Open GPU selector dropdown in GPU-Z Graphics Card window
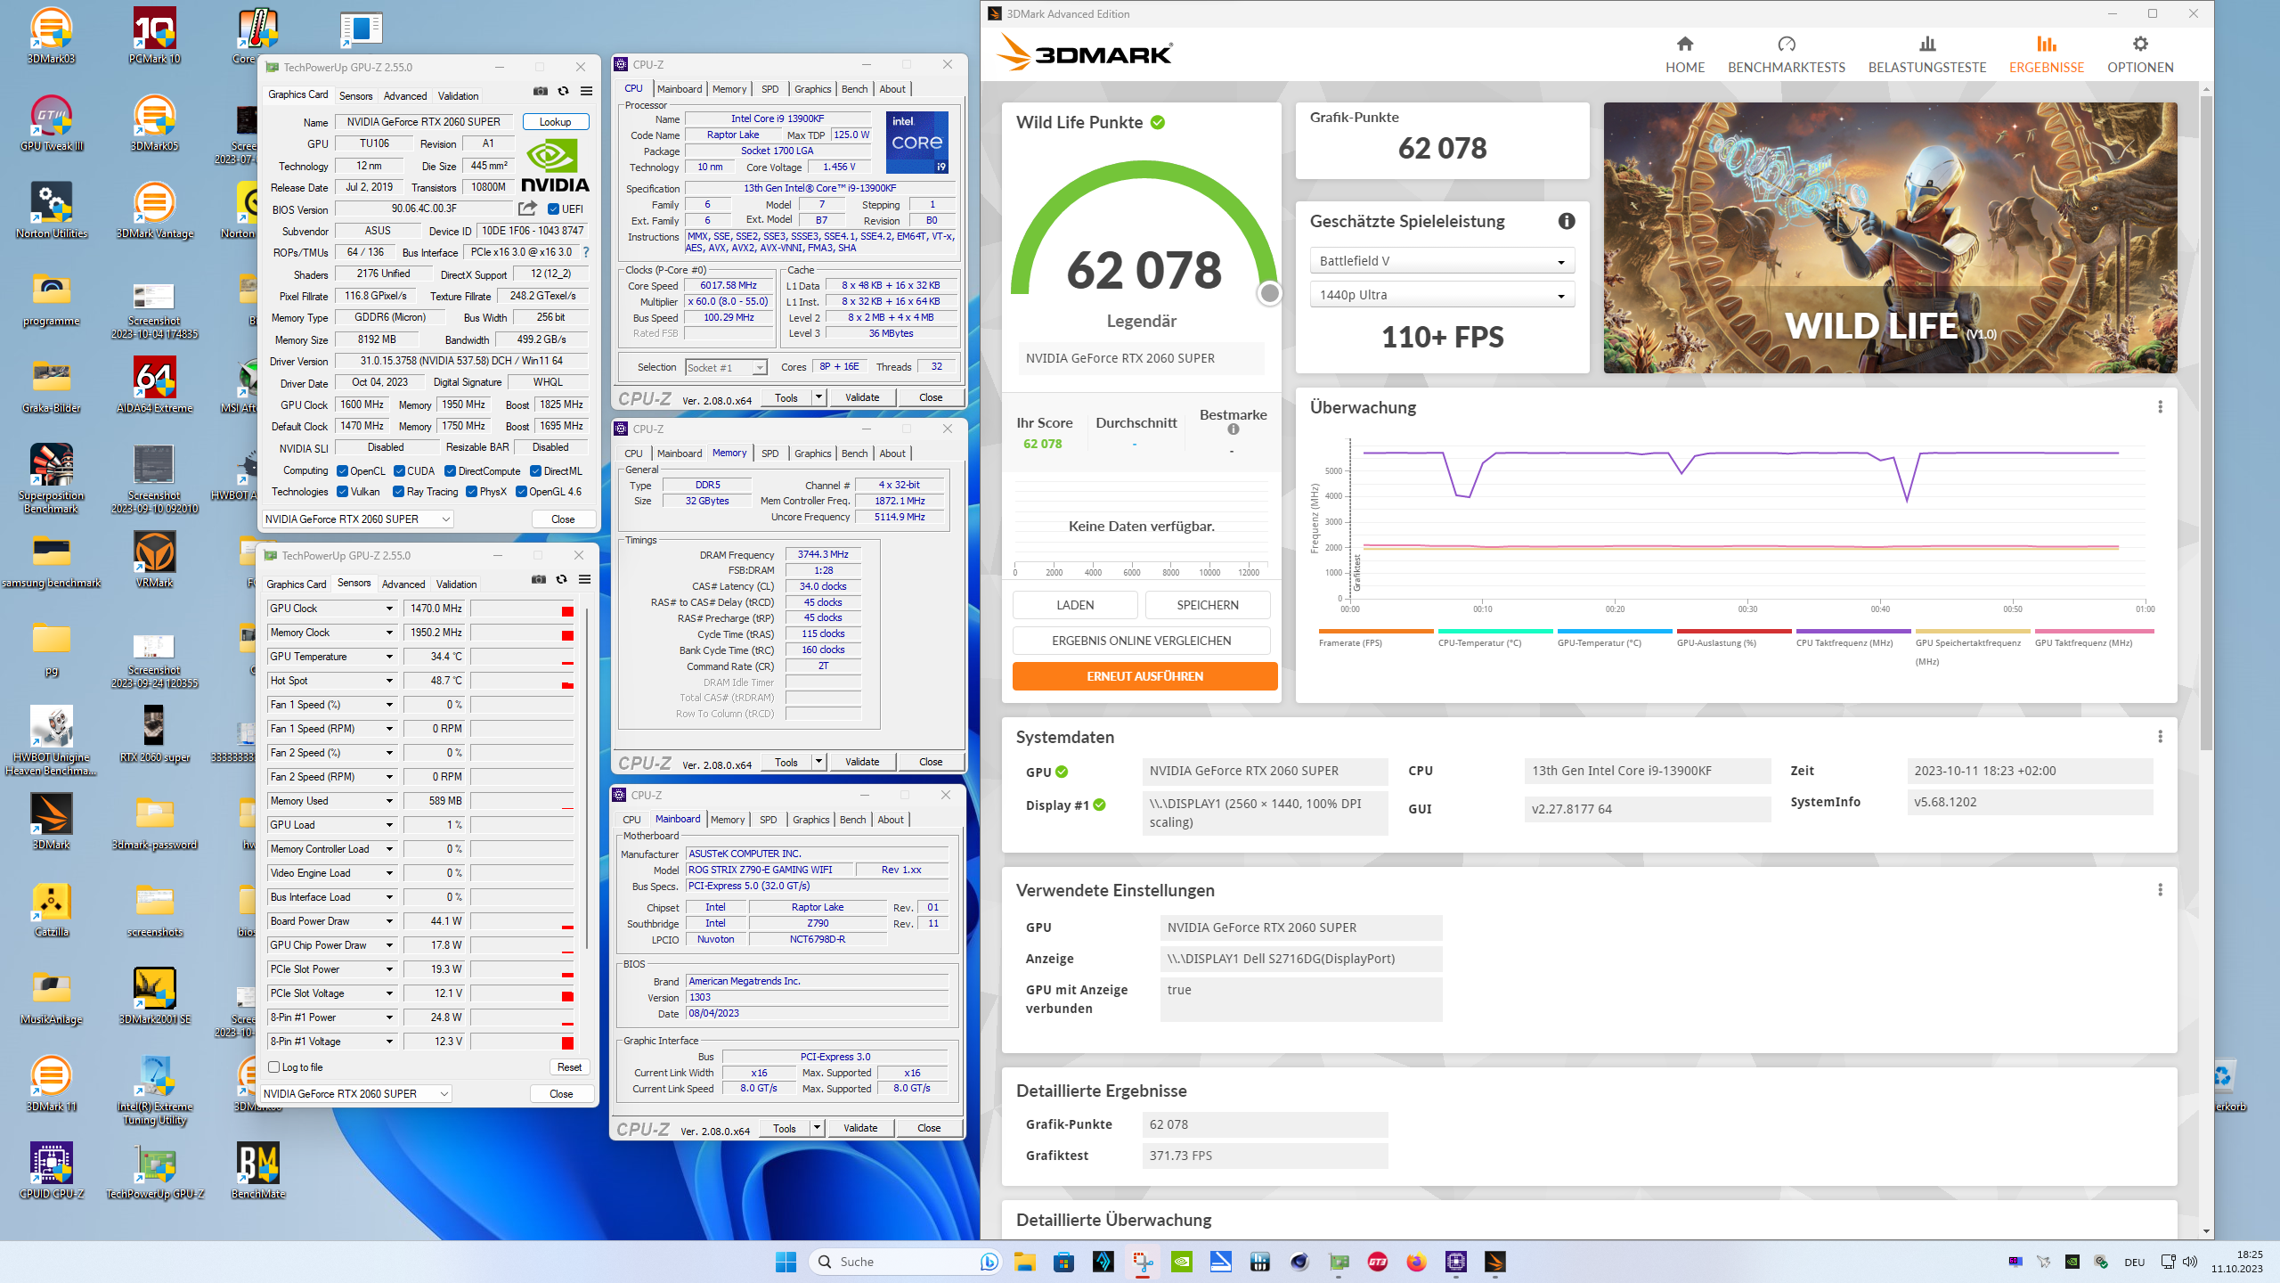The height and width of the screenshot is (1283, 2280). [x=358, y=519]
